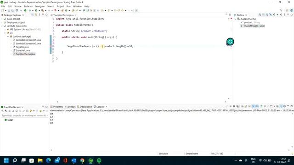
Task: Click the Debug toolbar icon
Action: coord(29,11)
